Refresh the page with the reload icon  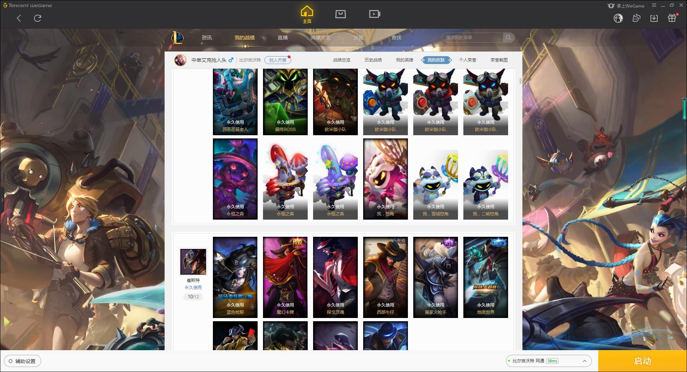pos(38,18)
